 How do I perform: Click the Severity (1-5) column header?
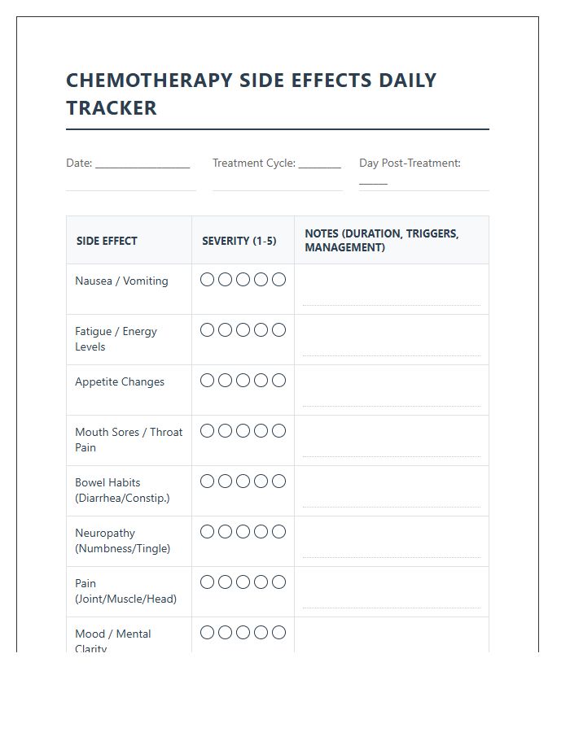tap(239, 241)
